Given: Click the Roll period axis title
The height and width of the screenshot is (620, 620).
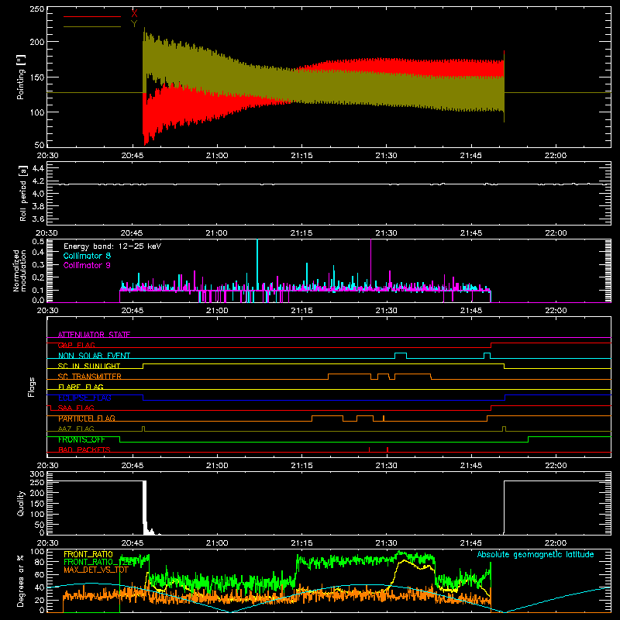Looking at the screenshot, I should [x=22, y=193].
